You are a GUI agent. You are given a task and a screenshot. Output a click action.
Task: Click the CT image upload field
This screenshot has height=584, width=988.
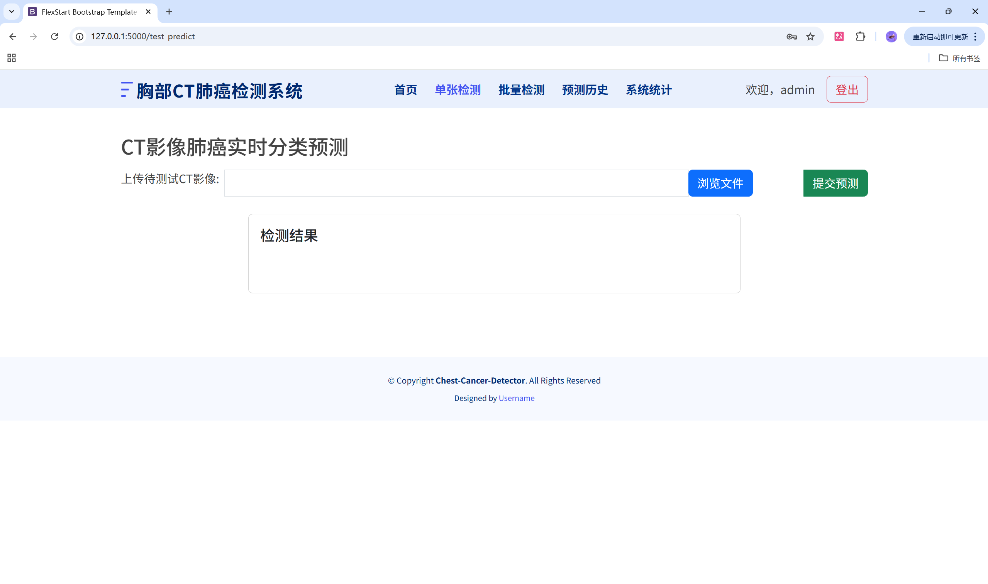coord(456,183)
